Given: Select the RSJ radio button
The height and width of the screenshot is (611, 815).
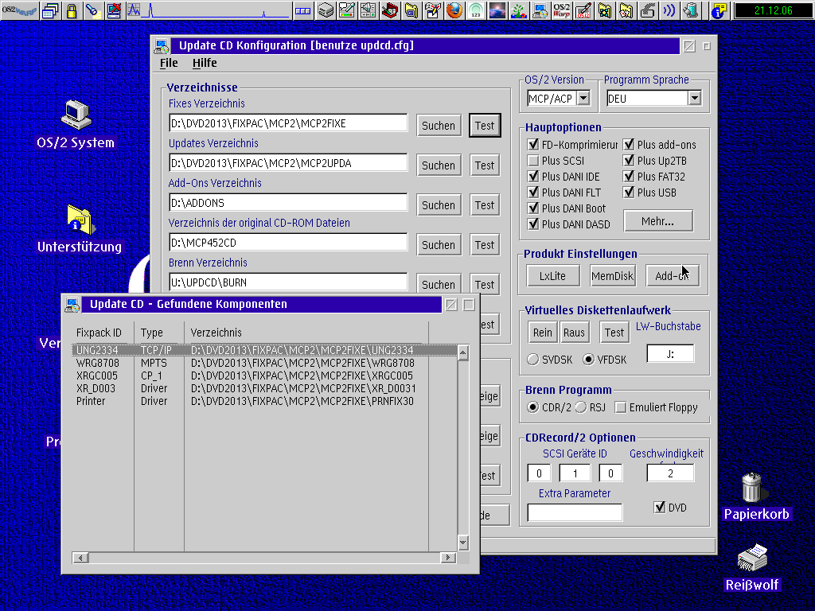Looking at the screenshot, I should (580, 407).
